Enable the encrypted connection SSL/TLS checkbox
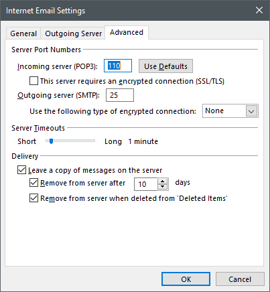The width and height of the screenshot is (270, 292). (33, 81)
